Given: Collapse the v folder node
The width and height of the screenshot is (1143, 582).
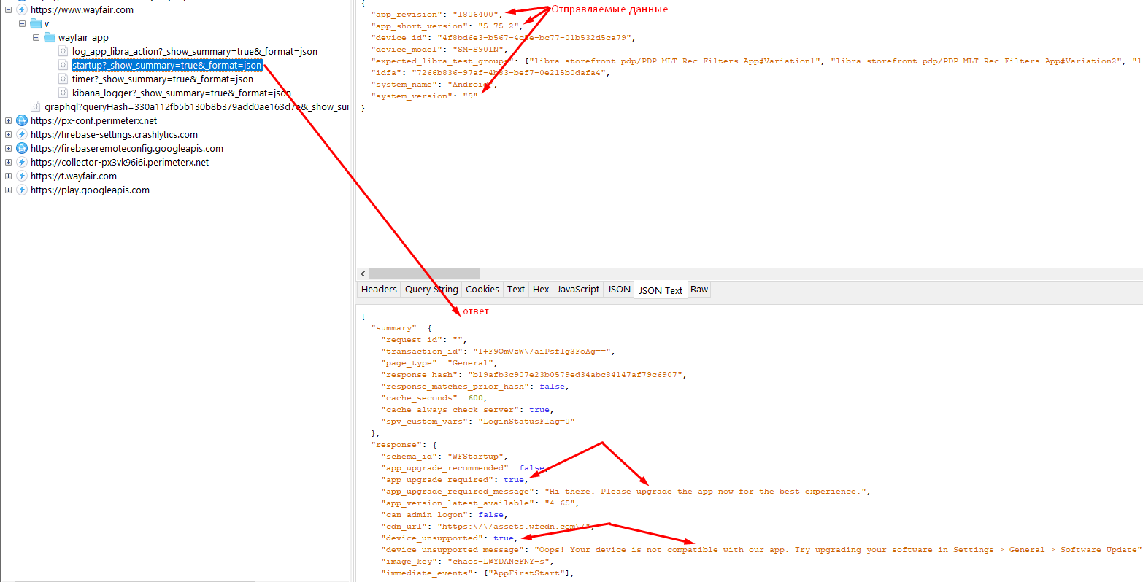Looking at the screenshot, I should (x=22, y=24).
